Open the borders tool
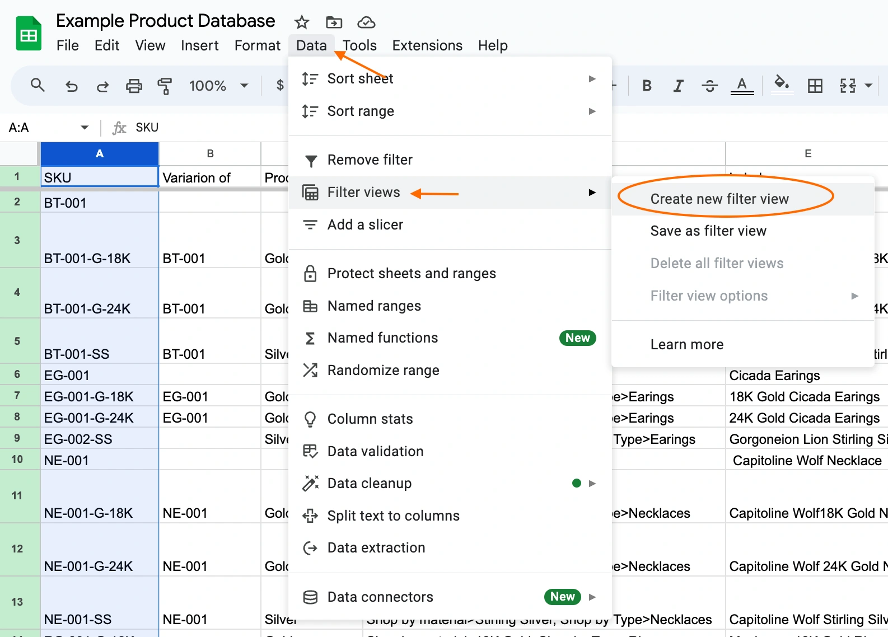This screenshot has height=637, width=888. point(815,86)
